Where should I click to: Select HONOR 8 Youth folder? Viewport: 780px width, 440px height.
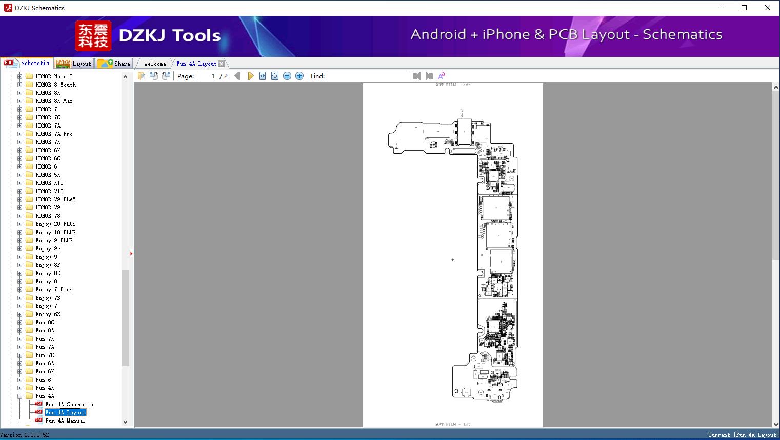pos(55,85)
